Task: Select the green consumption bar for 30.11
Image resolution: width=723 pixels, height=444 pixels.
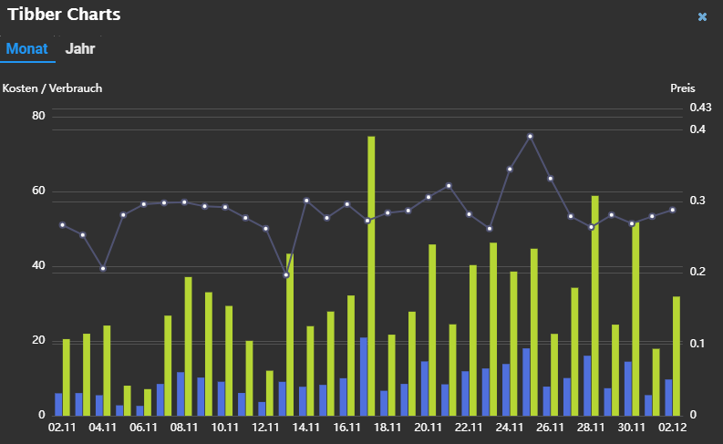Action: 635,319
